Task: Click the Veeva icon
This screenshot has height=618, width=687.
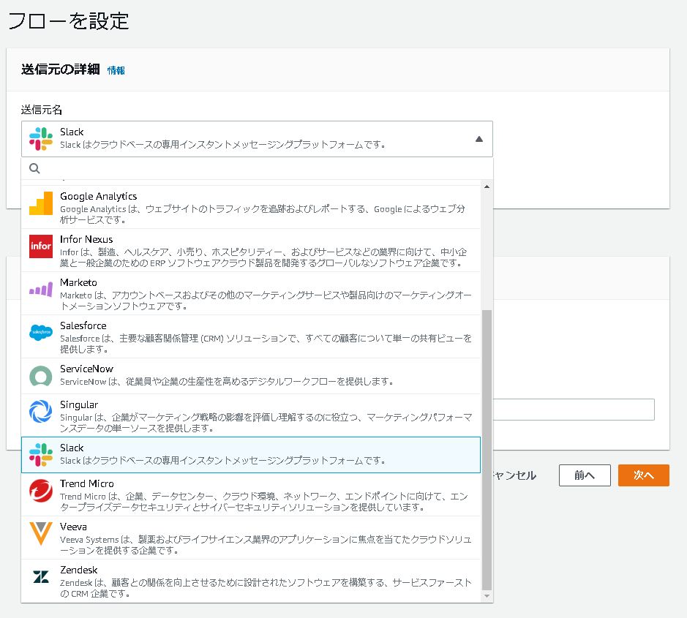Action: (40, 533)
